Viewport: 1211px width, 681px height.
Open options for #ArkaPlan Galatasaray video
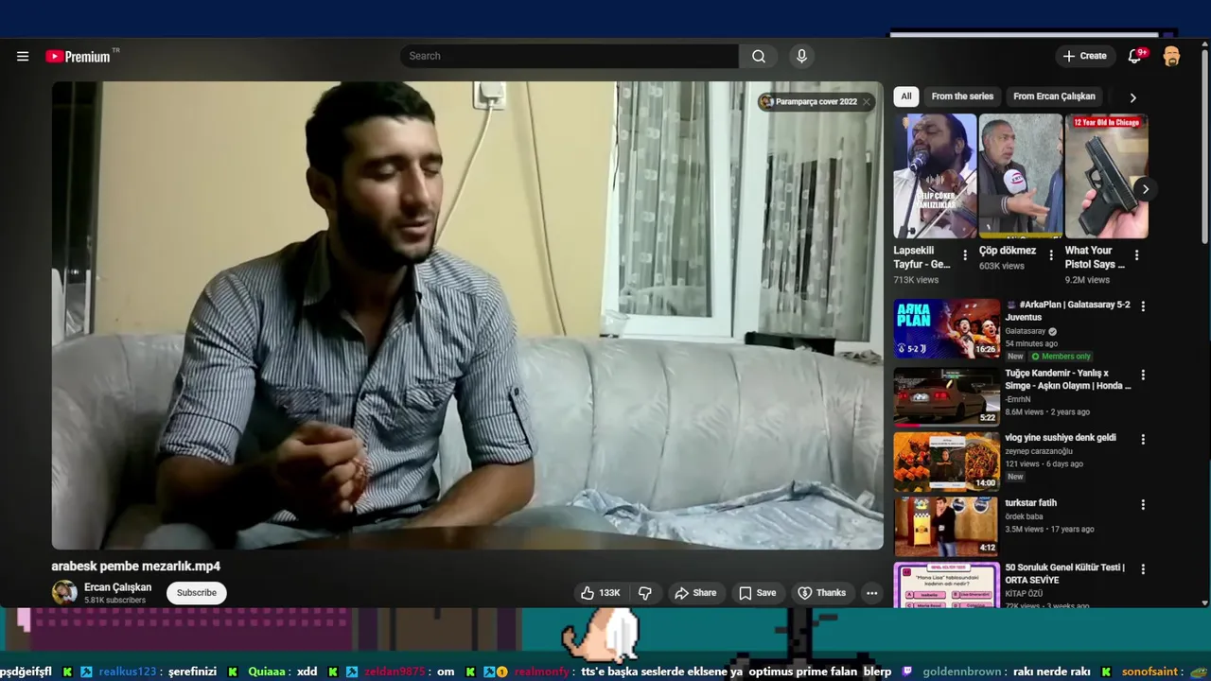click(1143, 306)
